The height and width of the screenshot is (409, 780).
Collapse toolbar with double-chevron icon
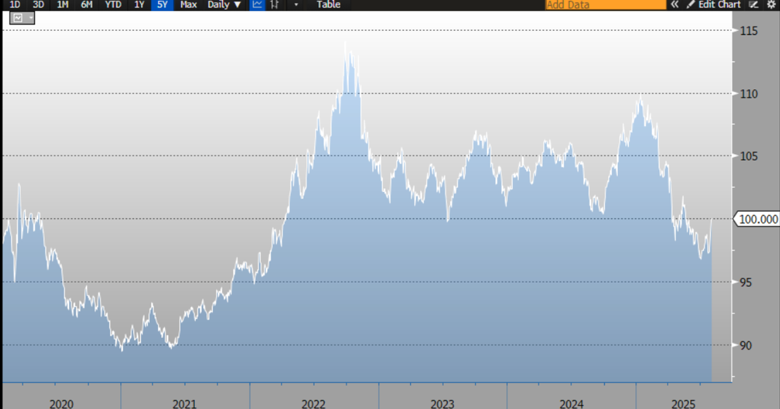click(x=674, y=4)
